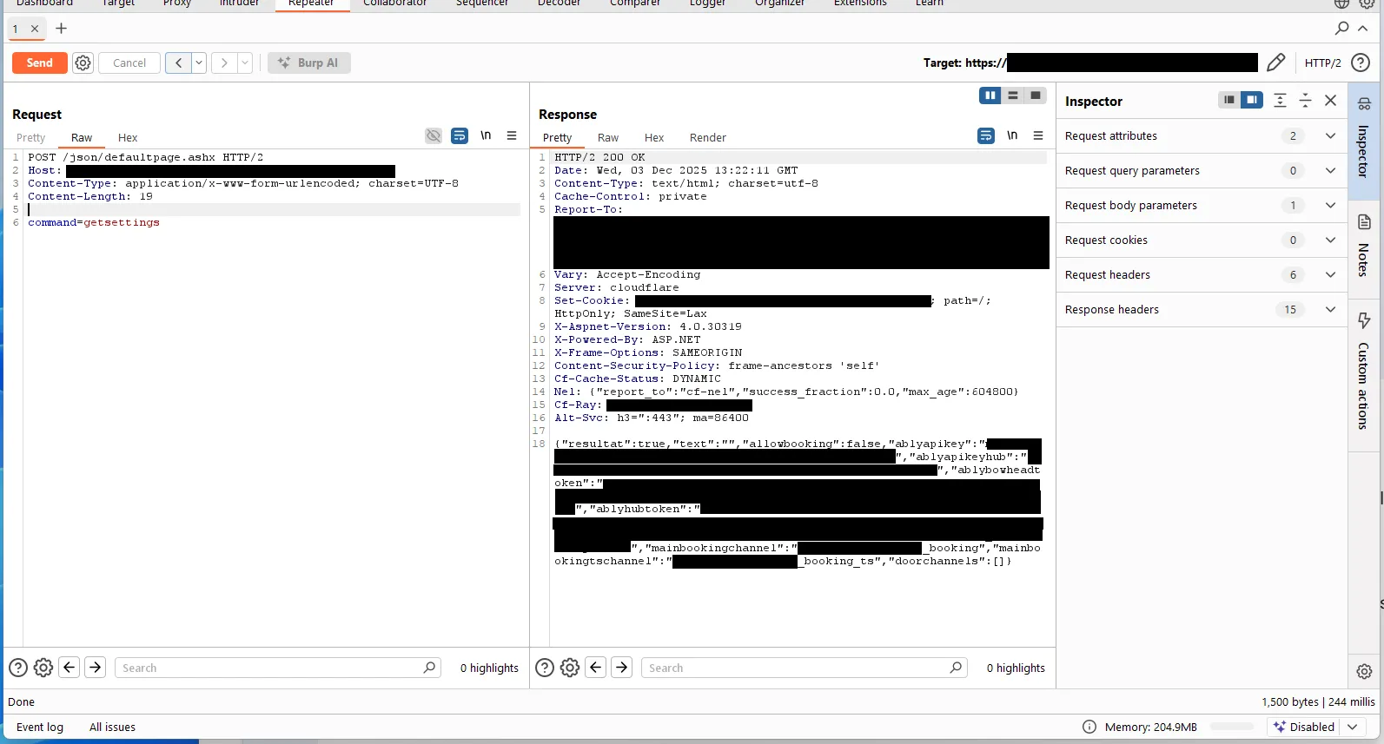Open Response search help icon

(545, 668)
